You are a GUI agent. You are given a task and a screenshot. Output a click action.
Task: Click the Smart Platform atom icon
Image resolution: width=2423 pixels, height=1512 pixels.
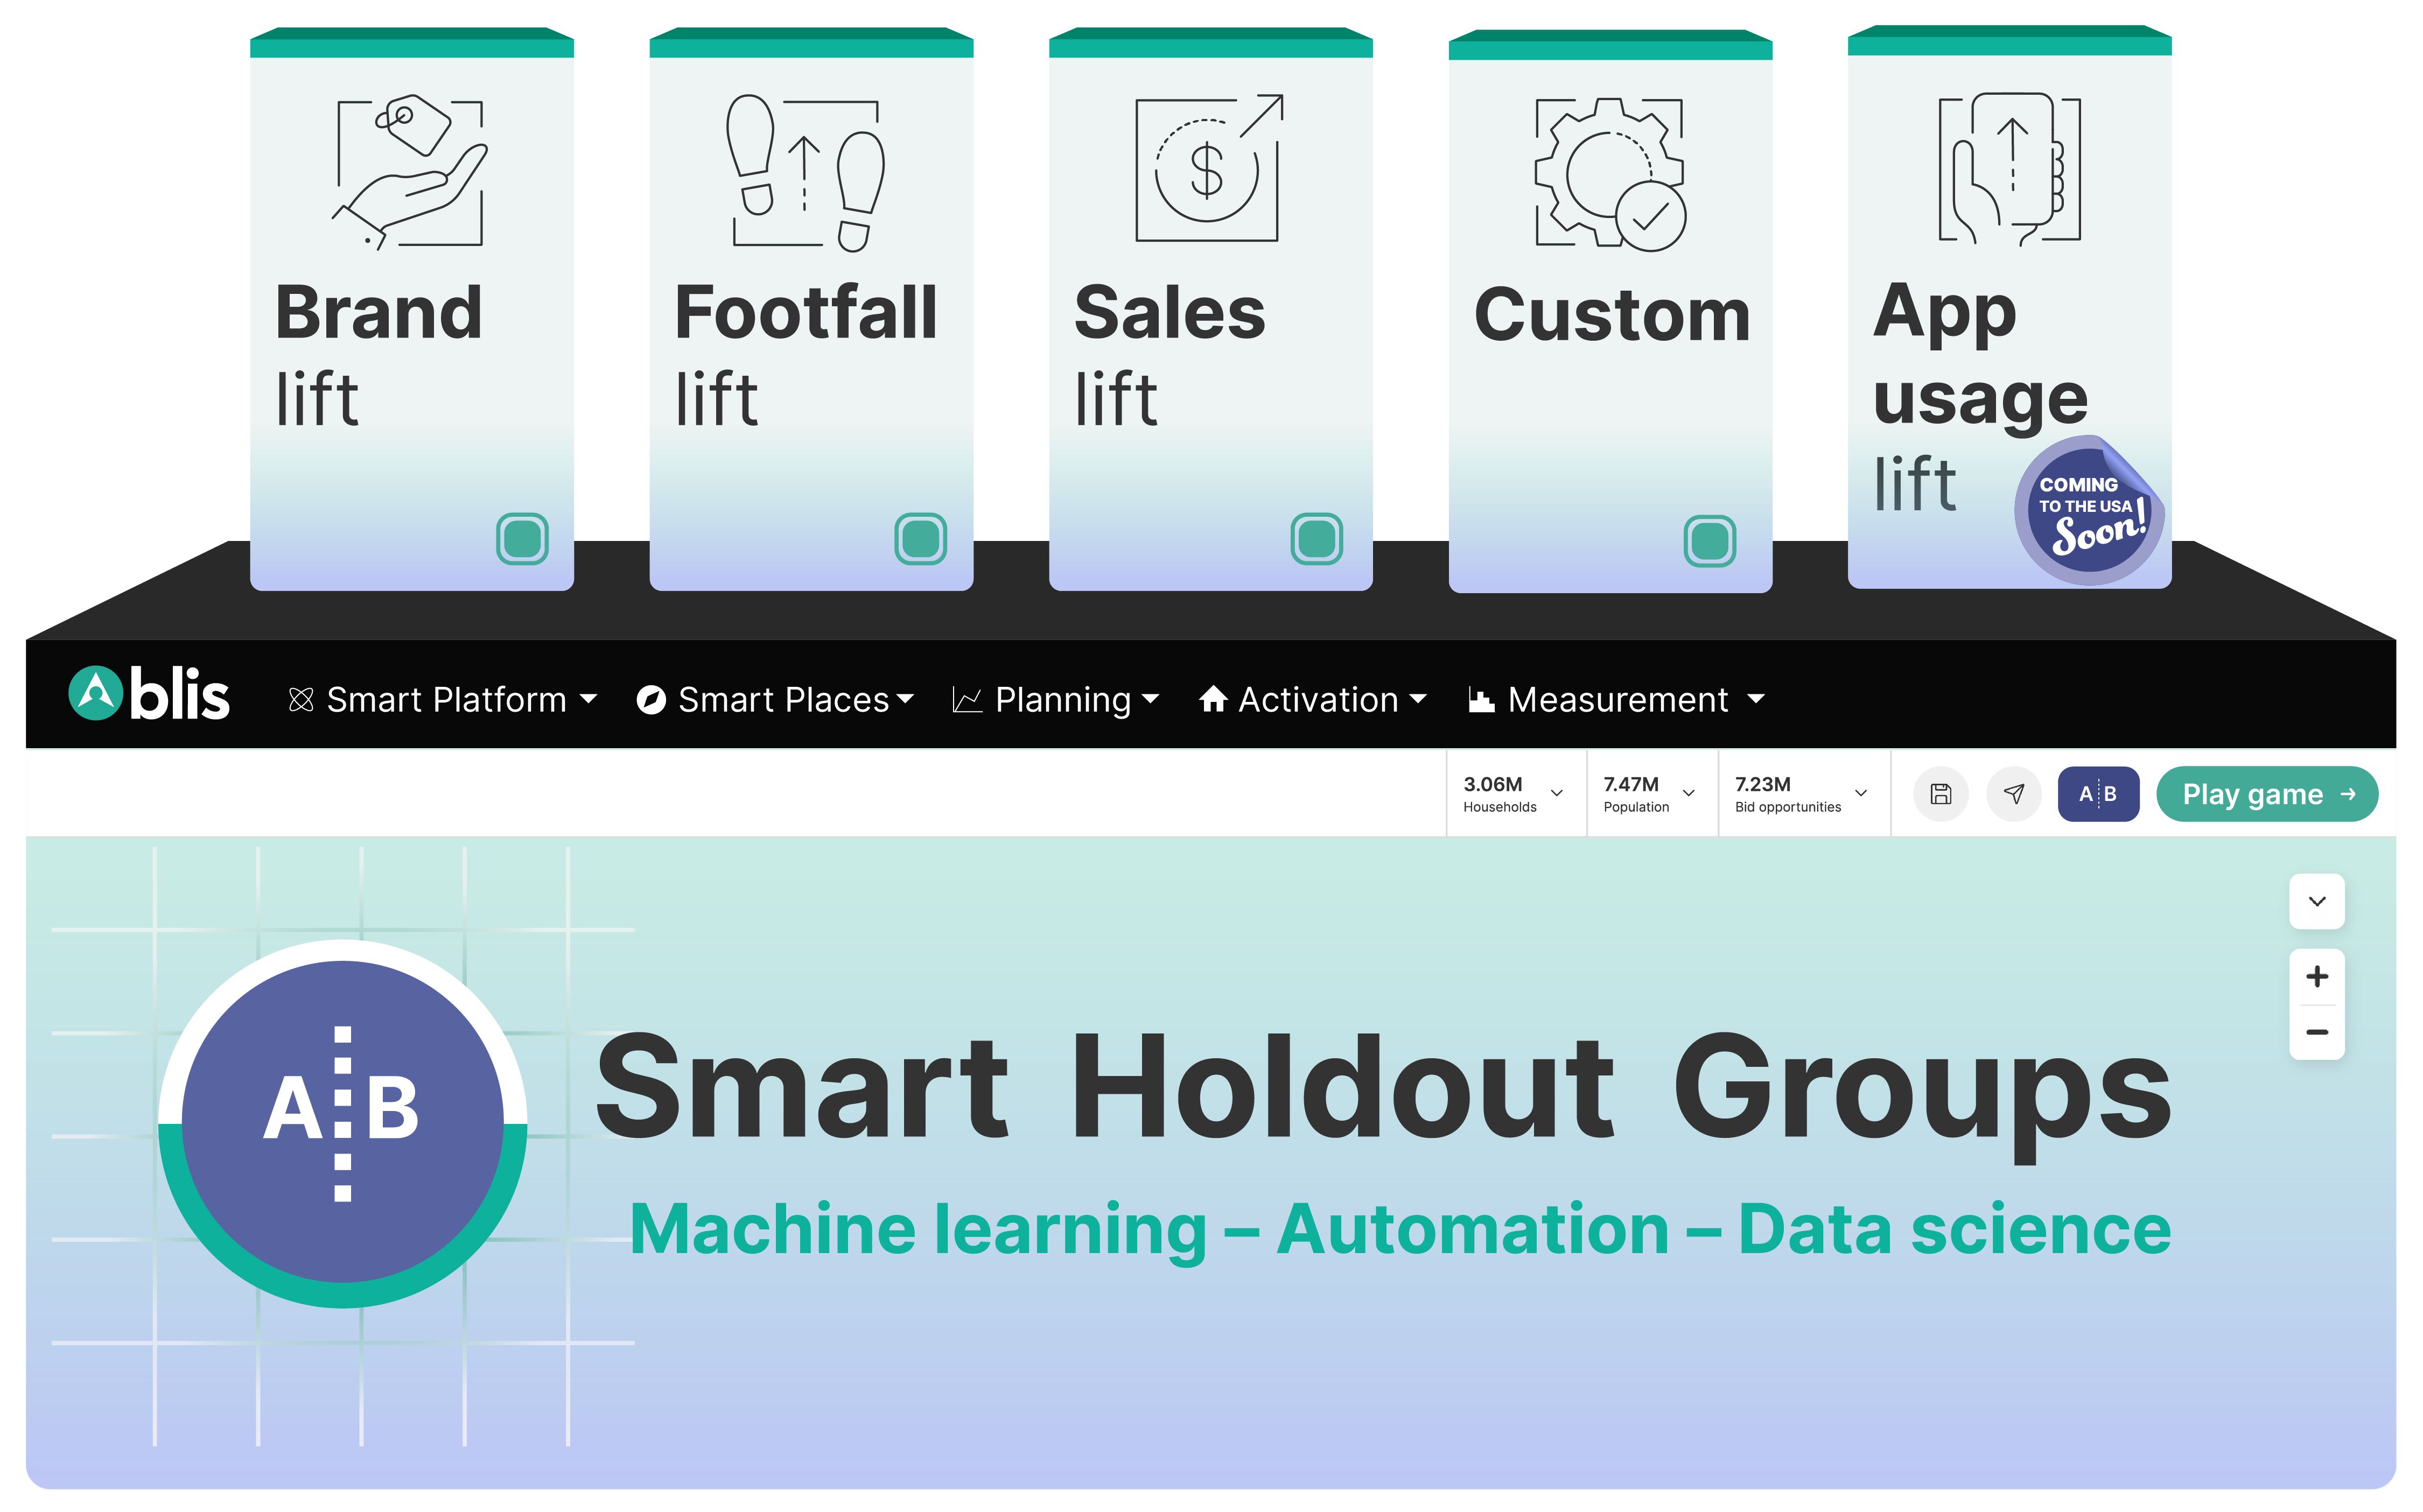point(301,700)
